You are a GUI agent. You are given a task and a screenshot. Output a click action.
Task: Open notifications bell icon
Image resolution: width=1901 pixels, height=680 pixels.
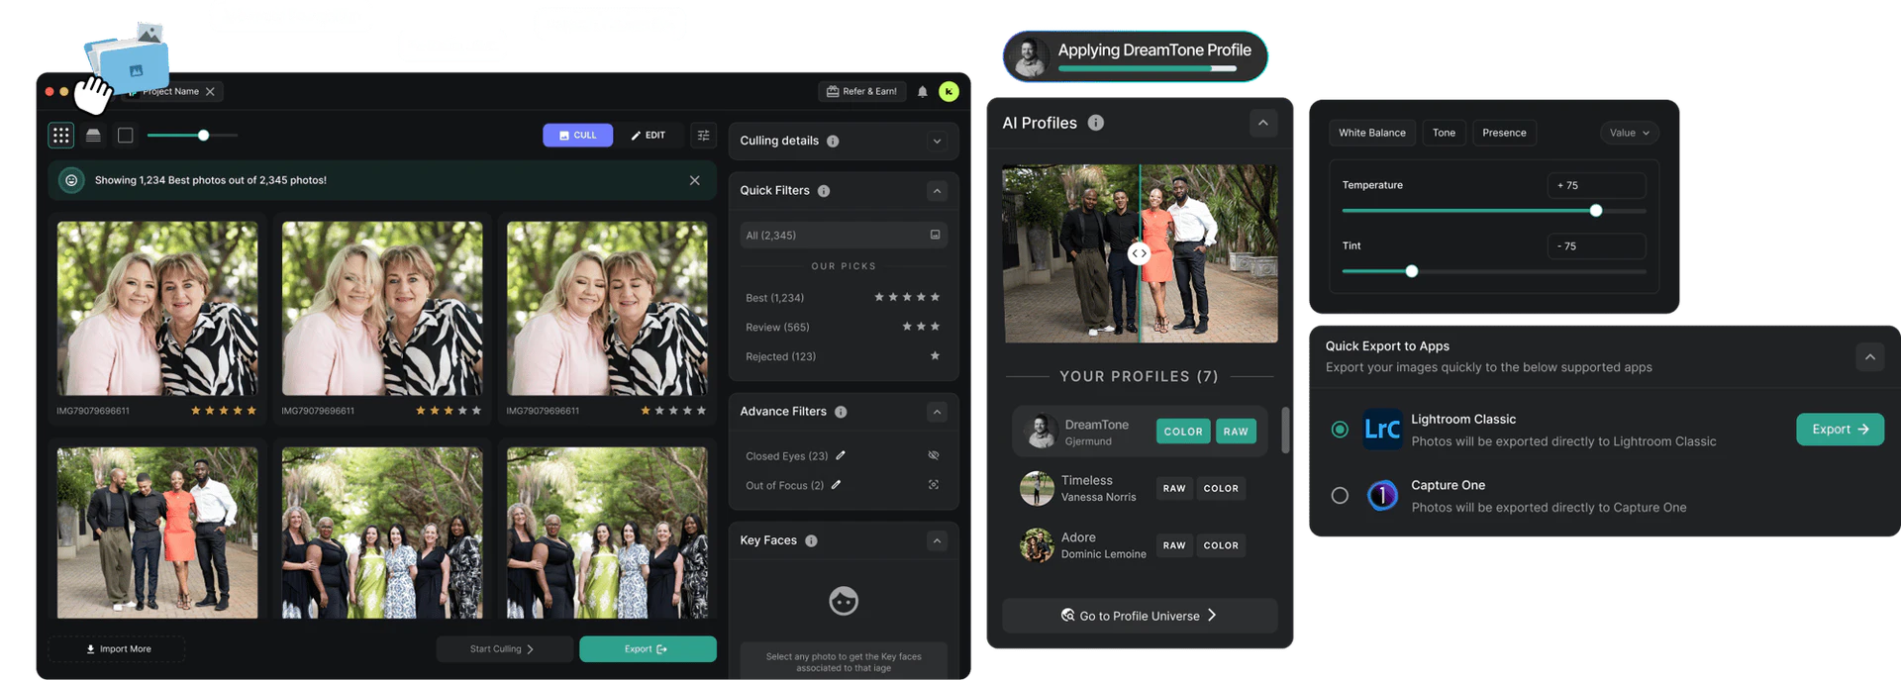(x=923, y=91)
